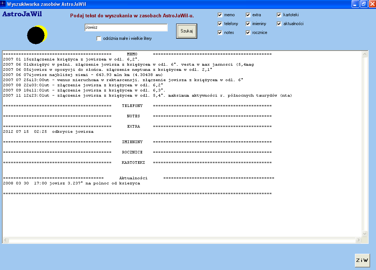Click the ZiW button
376x270 pixels.
coord(362,260)
